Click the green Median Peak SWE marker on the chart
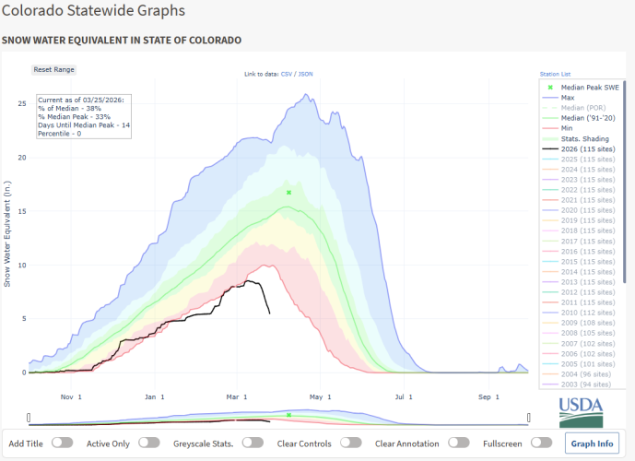Viewport: 635px width, 461px height. [288, 193]
